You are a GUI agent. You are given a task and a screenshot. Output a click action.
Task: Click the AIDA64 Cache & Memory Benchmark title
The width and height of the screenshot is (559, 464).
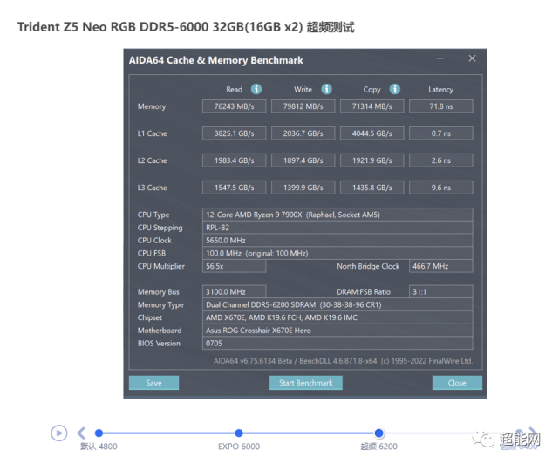tap(215, 60)
